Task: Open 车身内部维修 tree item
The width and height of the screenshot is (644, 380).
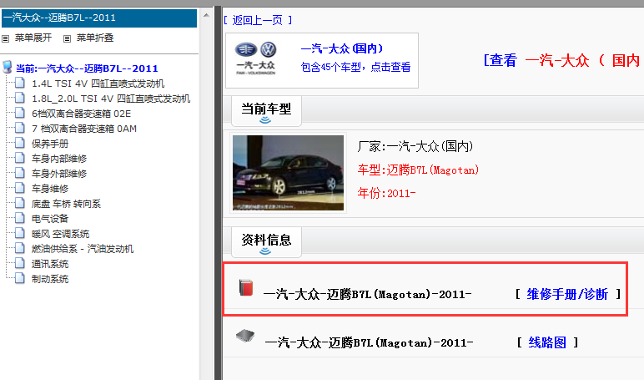Action: 59,159
